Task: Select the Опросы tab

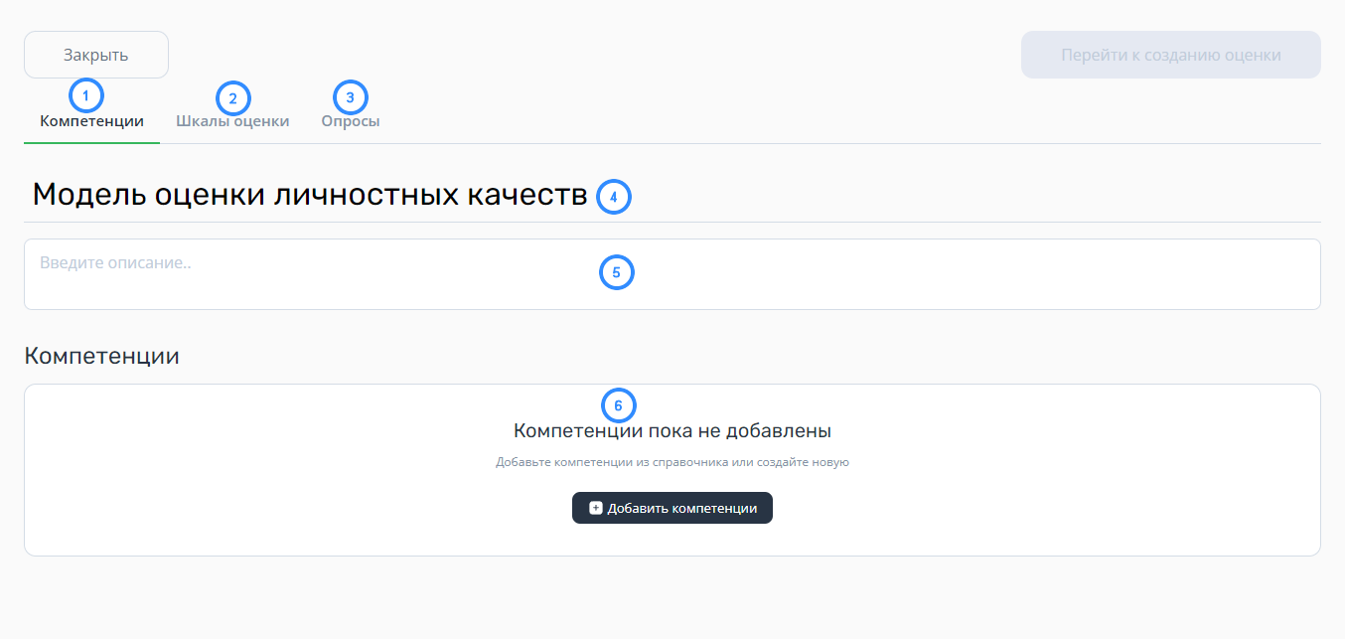Action: coord(351,121)
